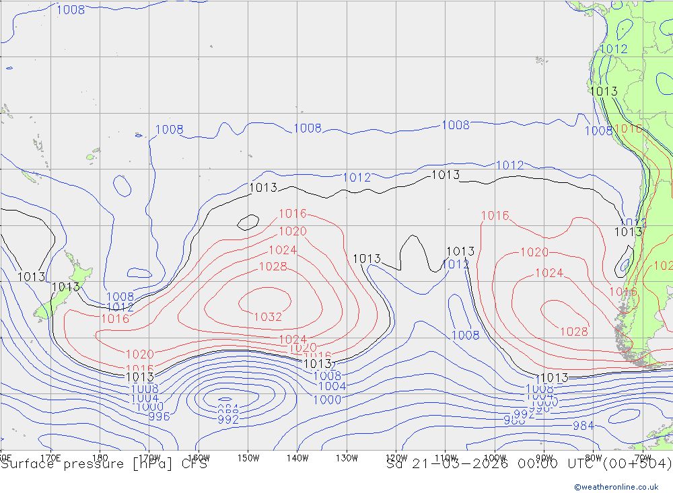Select the 80W longitude label
This screenshot has width=673, height=493.
click(594, 458)
